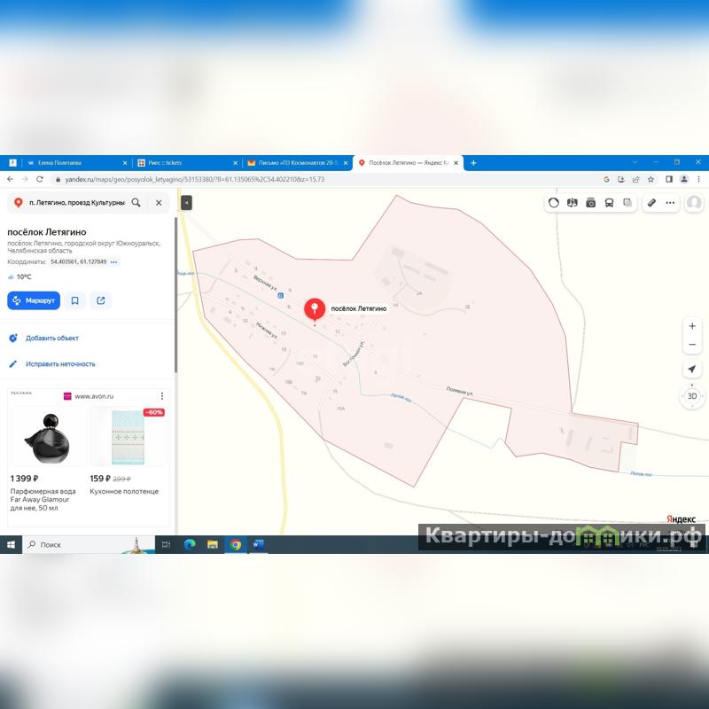Open Исправить неточность link
Image resolution: width=709 pixels, height=709 pixels.
tap(60, 364)
